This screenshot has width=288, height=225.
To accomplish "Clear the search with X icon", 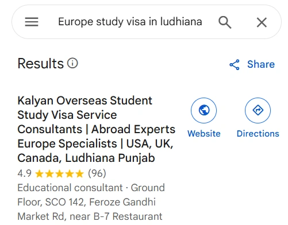I will point(262,22).
